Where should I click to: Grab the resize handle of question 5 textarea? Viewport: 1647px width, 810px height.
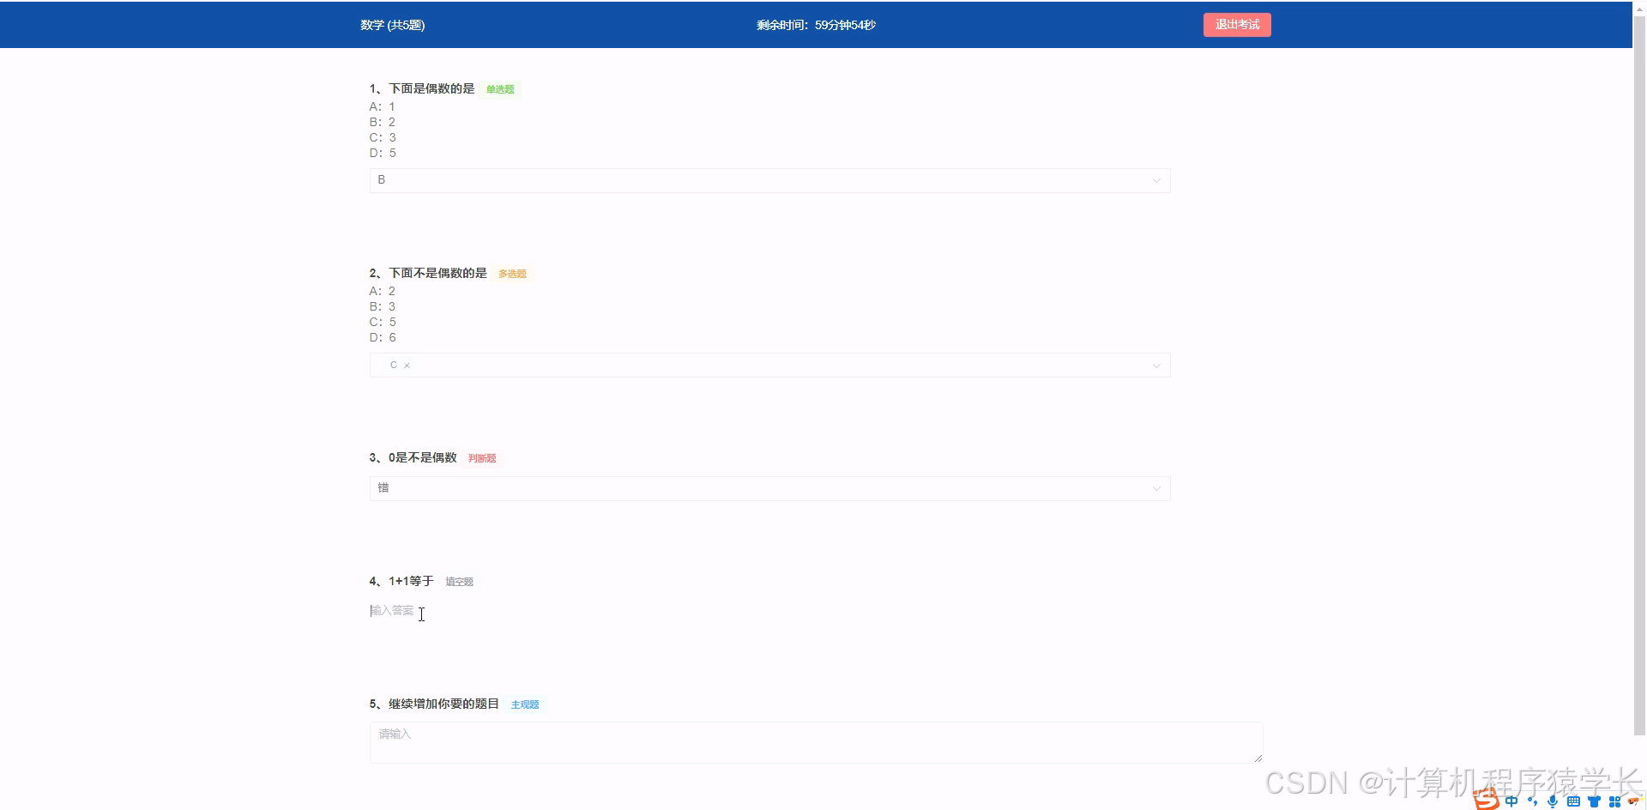[1258, 759]
